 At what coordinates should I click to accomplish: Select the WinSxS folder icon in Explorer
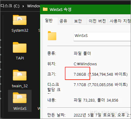click(19, 98)
